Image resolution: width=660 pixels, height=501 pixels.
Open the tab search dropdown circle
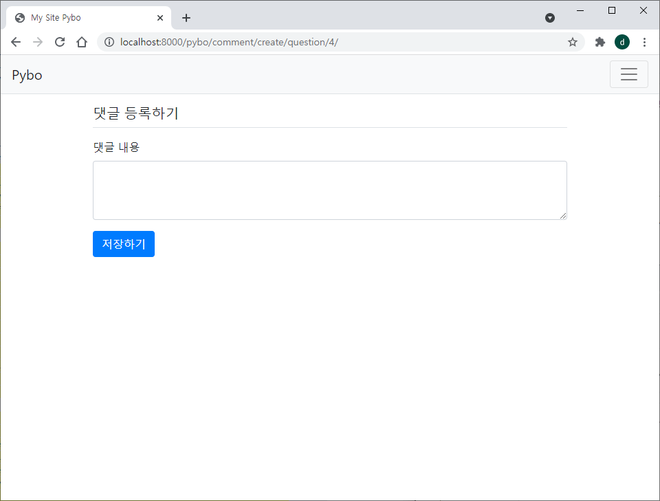point(550,18)
